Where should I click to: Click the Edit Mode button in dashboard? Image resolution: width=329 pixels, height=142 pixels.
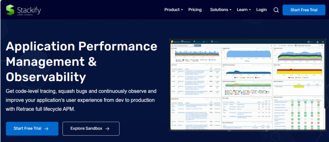click(x=282, y=45)
